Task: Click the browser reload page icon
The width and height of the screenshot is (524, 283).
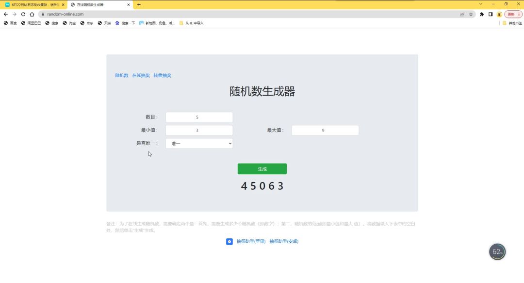Action: [x=23, y=14]
